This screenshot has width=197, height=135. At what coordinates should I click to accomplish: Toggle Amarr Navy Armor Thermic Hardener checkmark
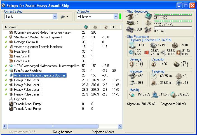click(x=6, y=47)
